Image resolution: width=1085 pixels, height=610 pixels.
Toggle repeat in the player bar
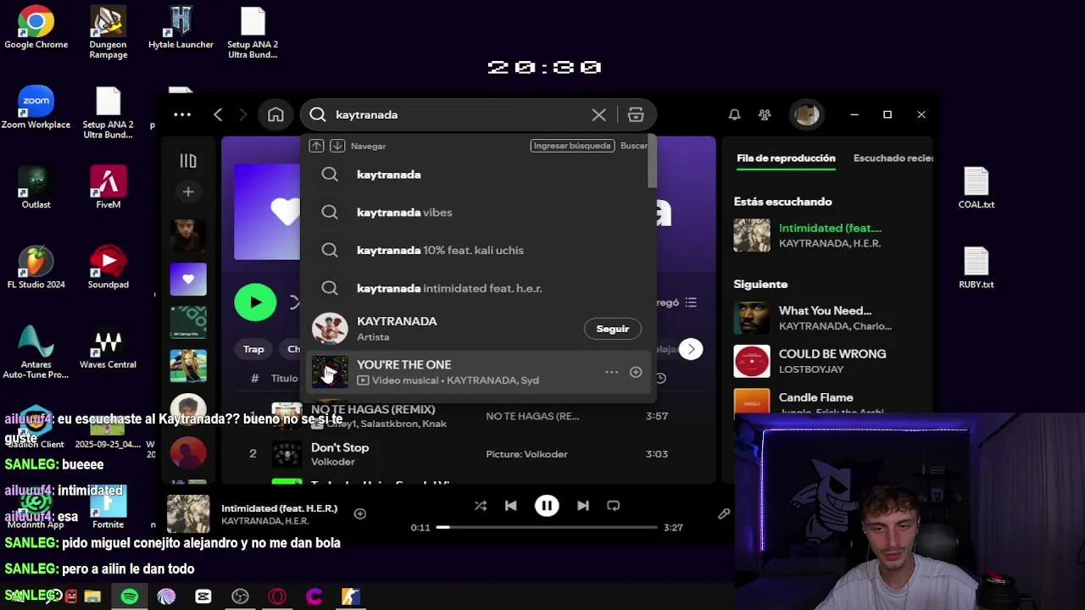614,506
